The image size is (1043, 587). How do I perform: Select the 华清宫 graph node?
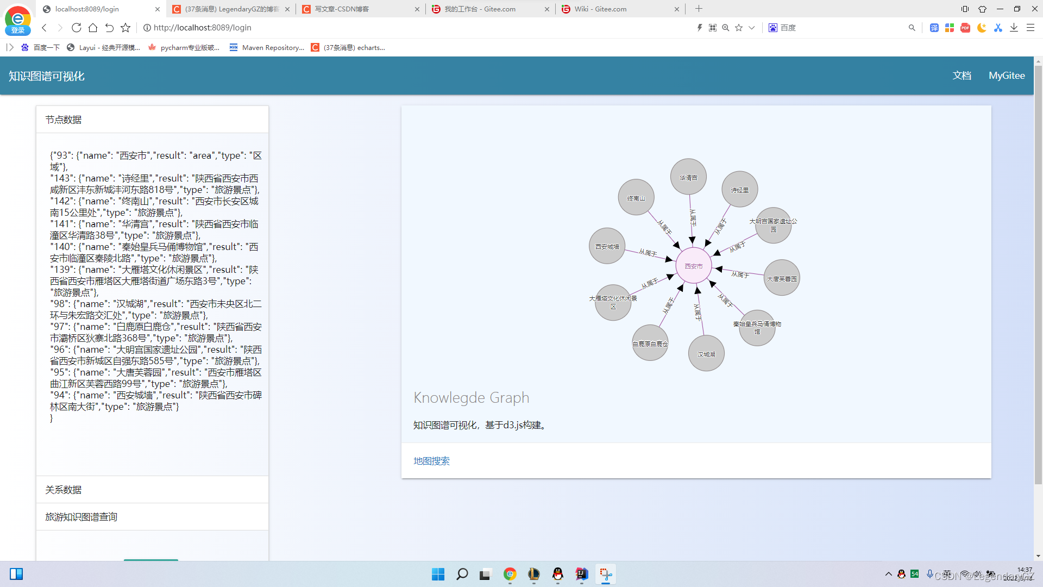(688, 177)
